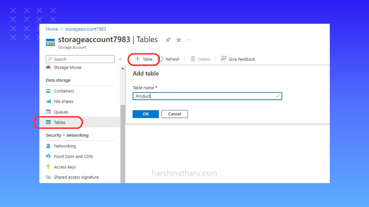
Task: Click in the Table name field
Action: (207, 96)
